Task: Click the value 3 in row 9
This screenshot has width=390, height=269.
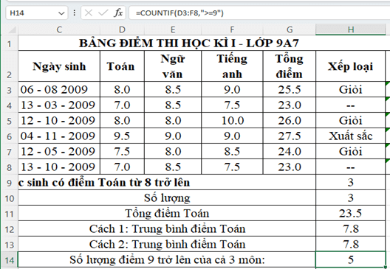Action: pos(350,182)
